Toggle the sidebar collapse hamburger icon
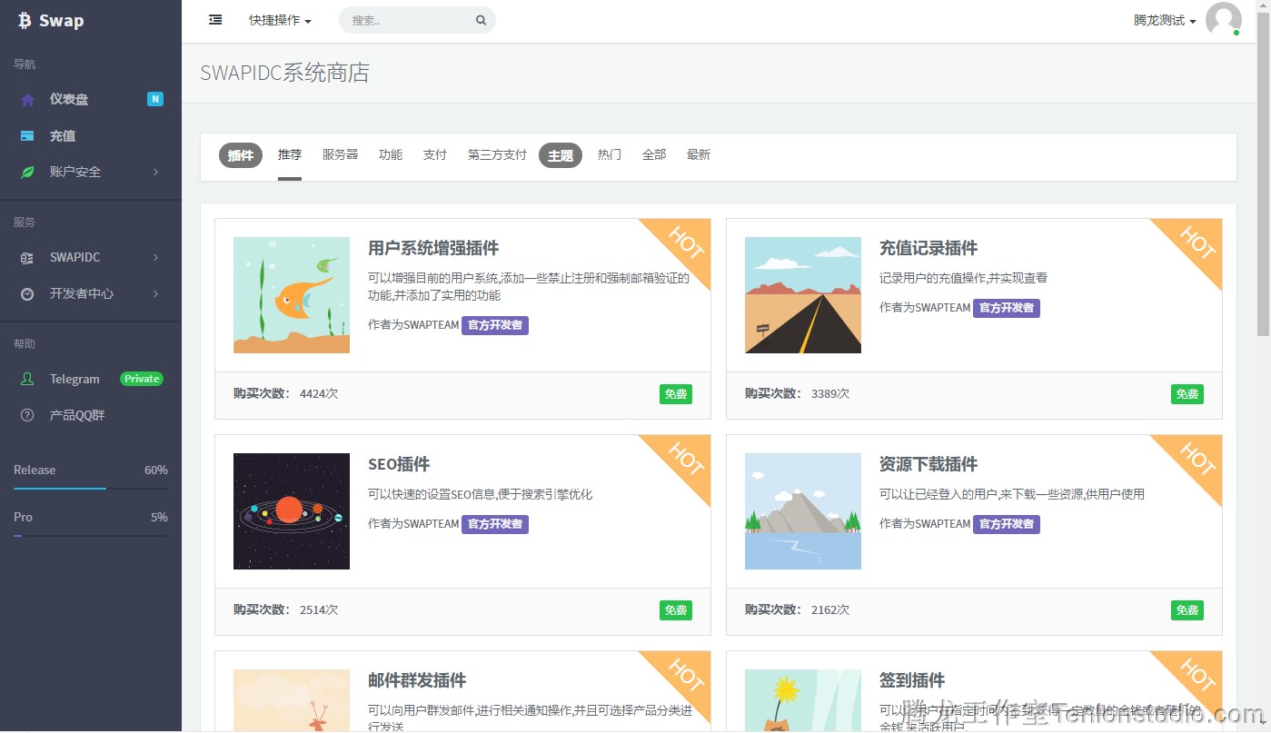Viewport: 1271px width, 733px height. pos(215,19)
